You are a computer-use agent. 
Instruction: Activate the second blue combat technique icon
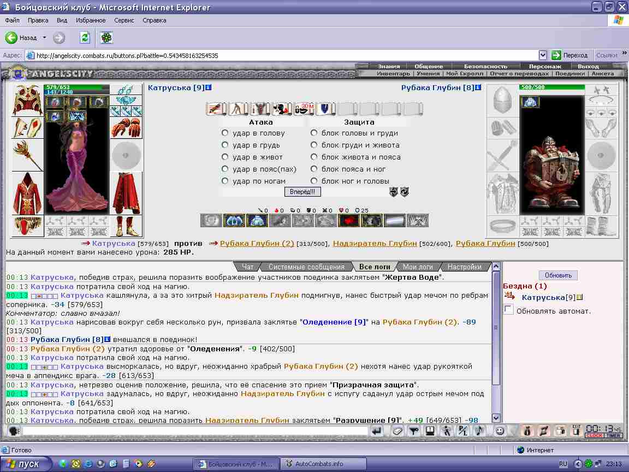pos(234,220)
